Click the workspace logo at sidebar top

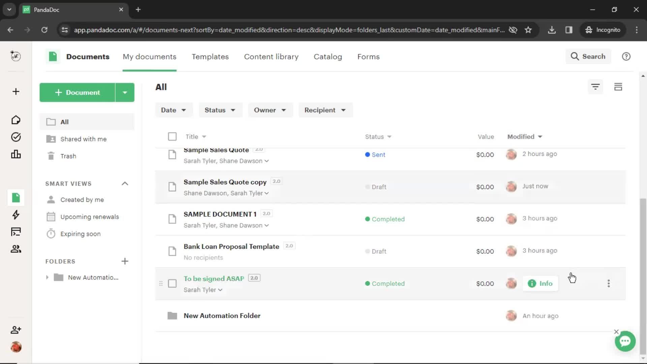(x=16, y=56)
